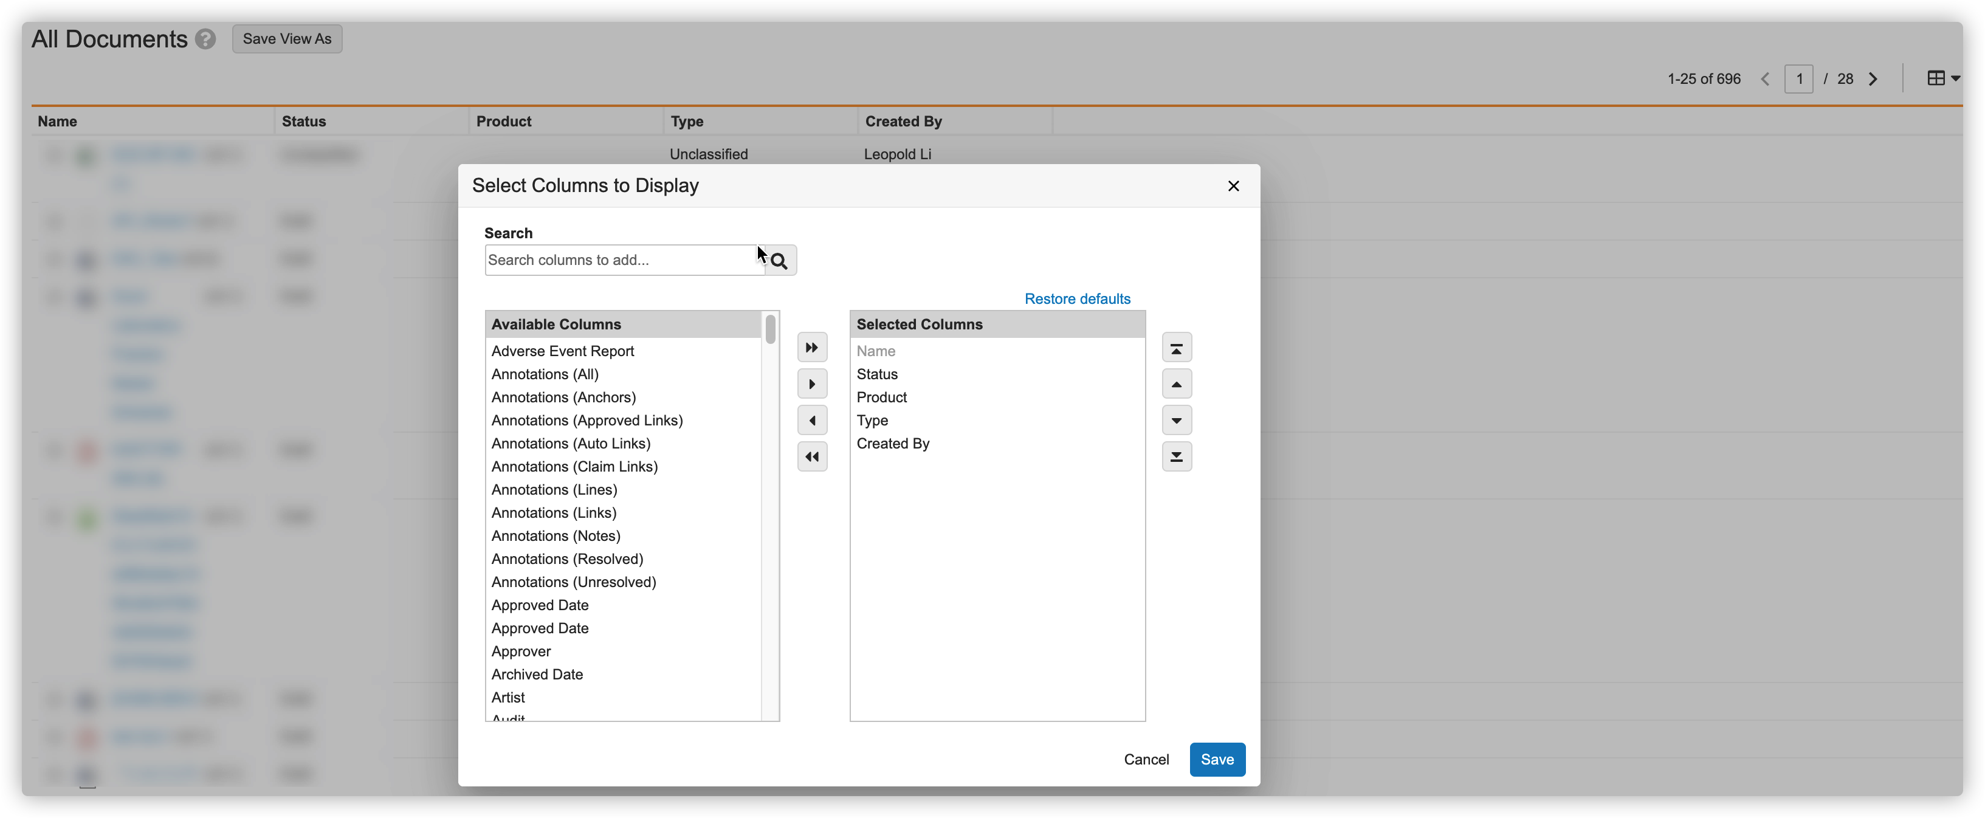This screenshot has width=1985, height=818.
Task: Click the Restore defaults link
Action: (x=1076, y=298)
